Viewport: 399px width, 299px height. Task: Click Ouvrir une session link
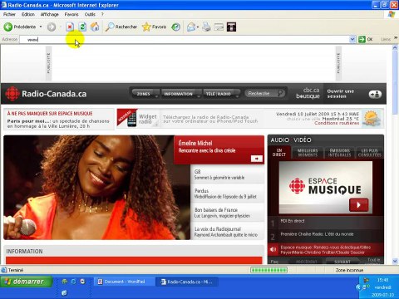341,94
